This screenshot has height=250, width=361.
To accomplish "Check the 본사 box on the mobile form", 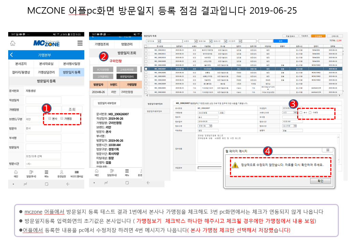I will [x=50, y=118].
